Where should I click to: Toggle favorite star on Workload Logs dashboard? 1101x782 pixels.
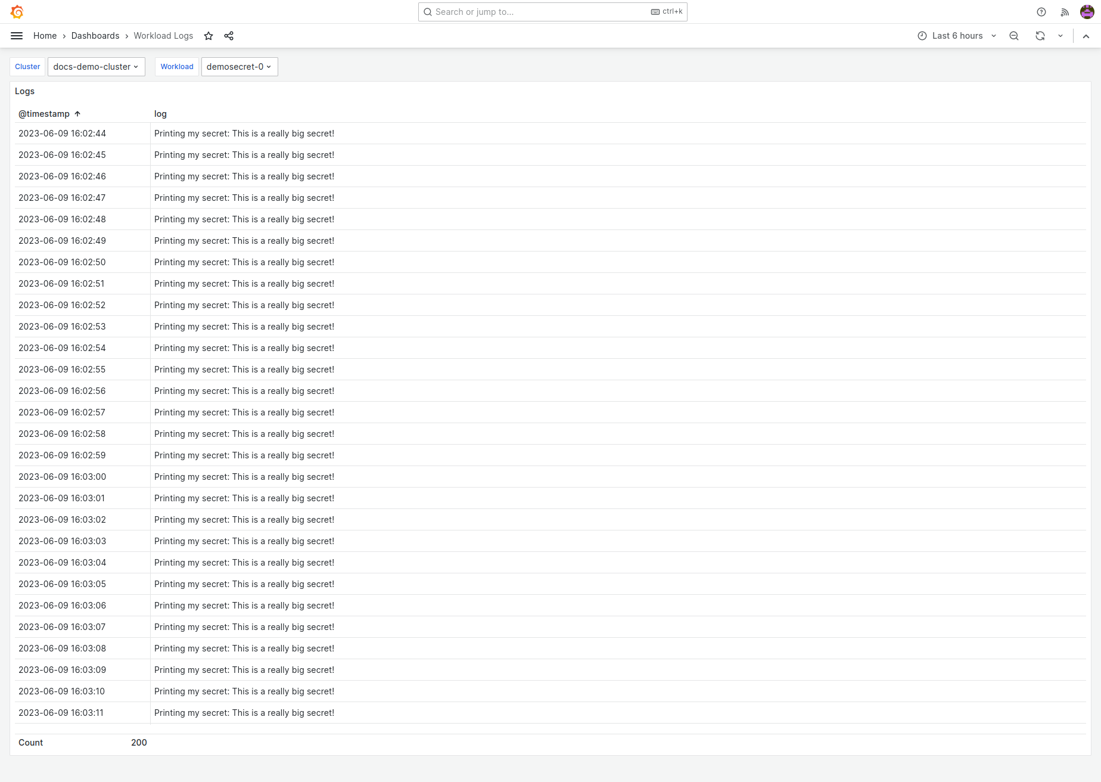point(209,36)
